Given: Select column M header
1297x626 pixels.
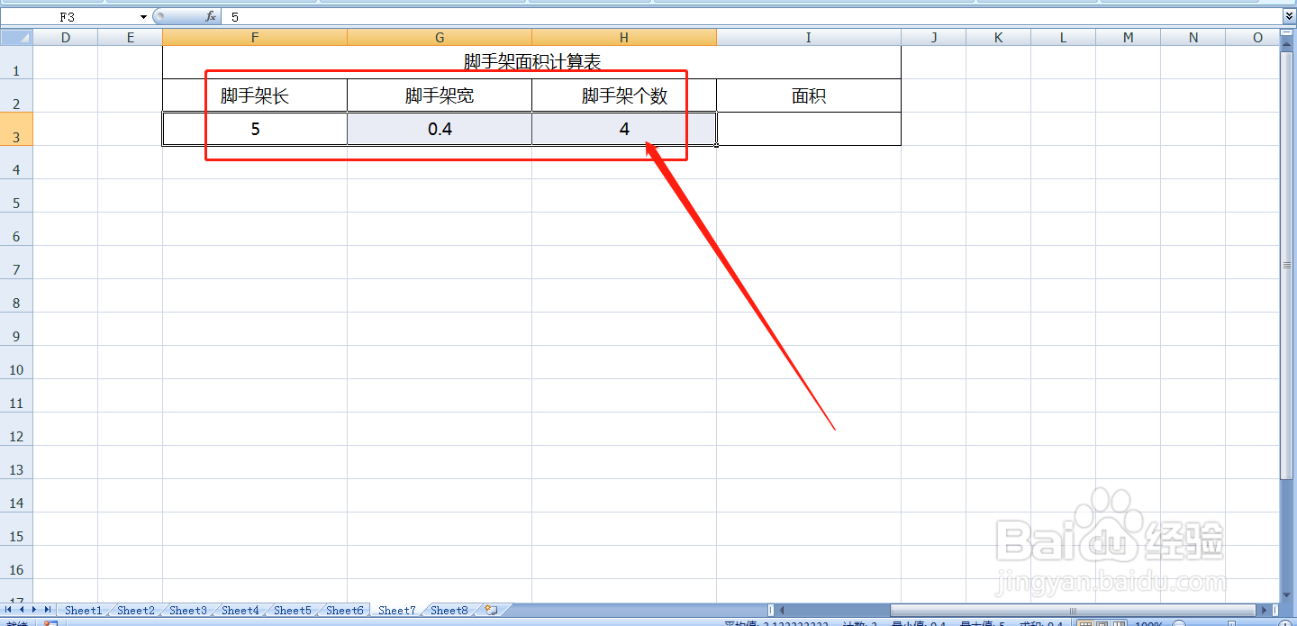Looking at the screenshot, I should [1129, 37].
